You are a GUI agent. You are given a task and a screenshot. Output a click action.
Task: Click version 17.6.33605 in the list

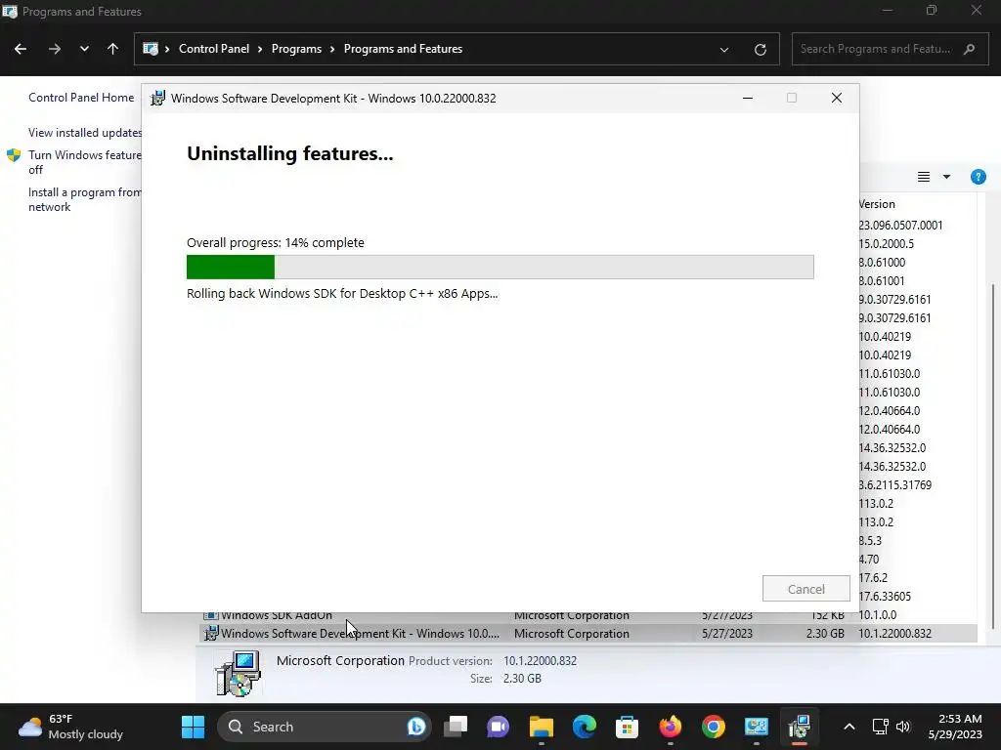tap(885, 597)
